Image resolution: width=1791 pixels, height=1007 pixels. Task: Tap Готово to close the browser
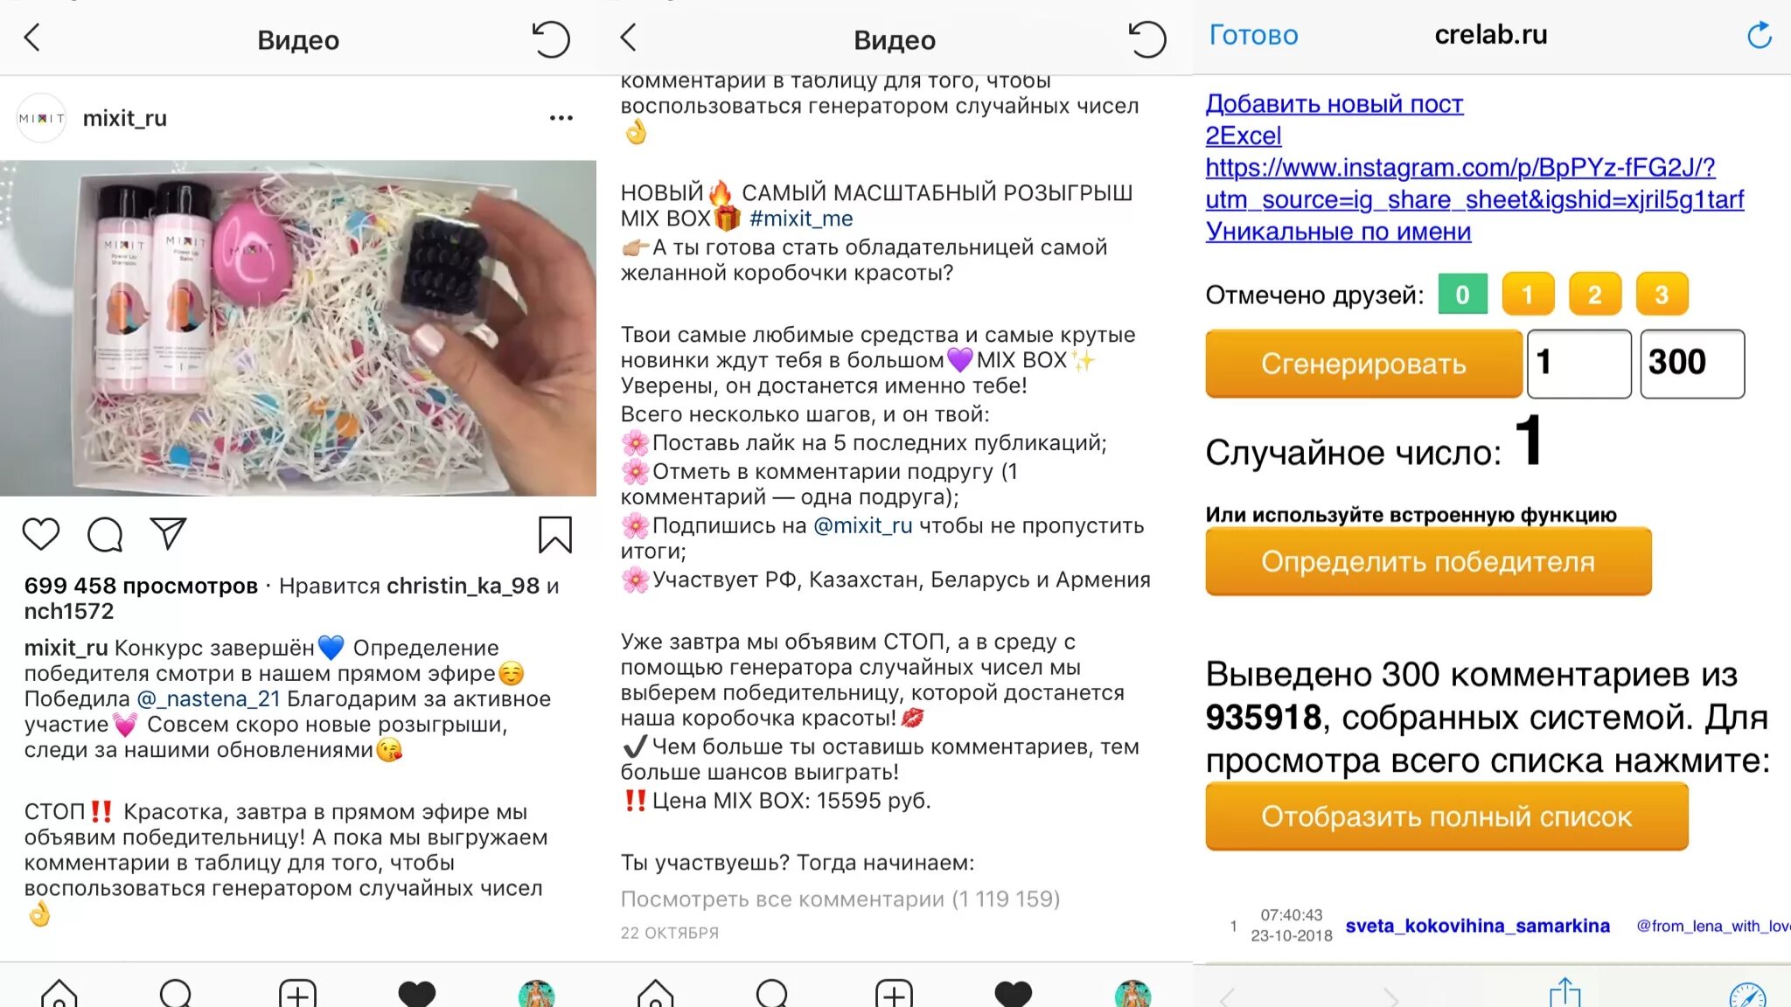tap(1253, 35)
